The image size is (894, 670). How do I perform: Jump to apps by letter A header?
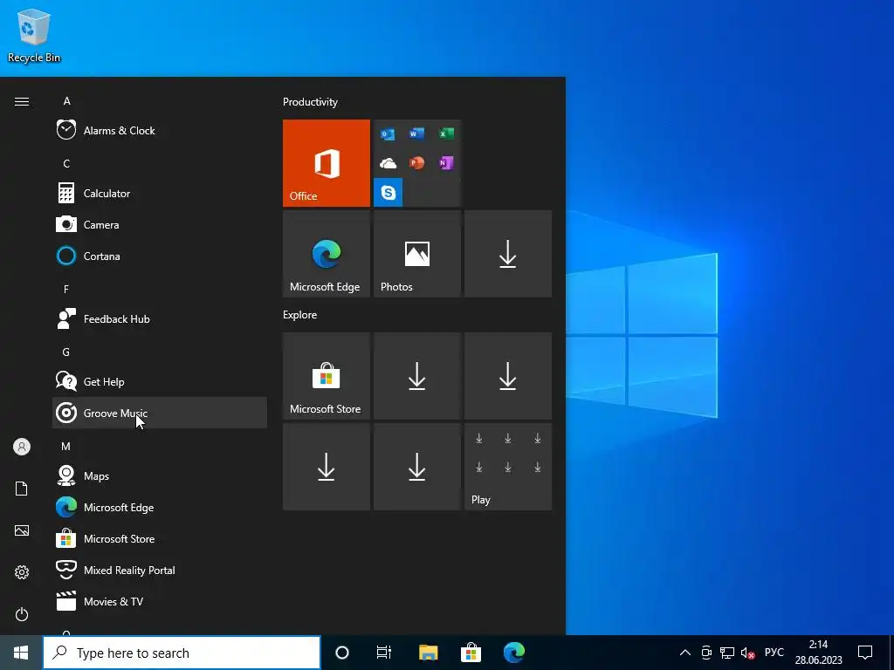coord(66,101)
